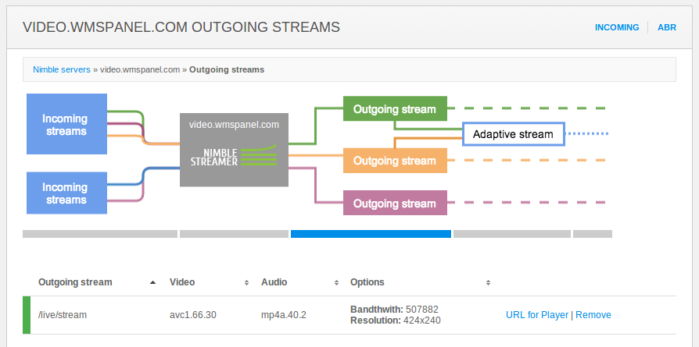Click the Nimble Streamer logo icon
Image resolution: width=699 pixels, height=347 pixels.
click(234, 156)
